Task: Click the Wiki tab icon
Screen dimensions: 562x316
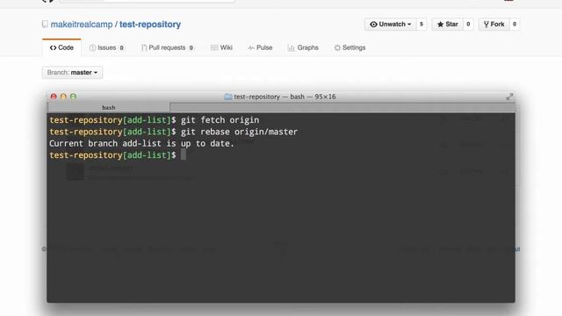Action: tap(214, 47)
